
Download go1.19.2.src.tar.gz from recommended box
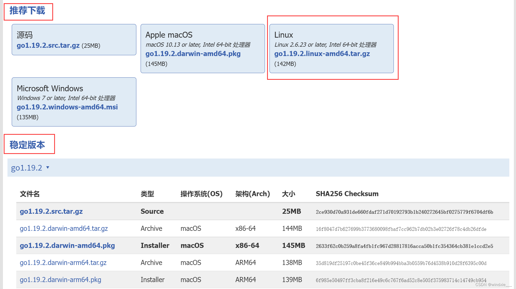point(48,45)
